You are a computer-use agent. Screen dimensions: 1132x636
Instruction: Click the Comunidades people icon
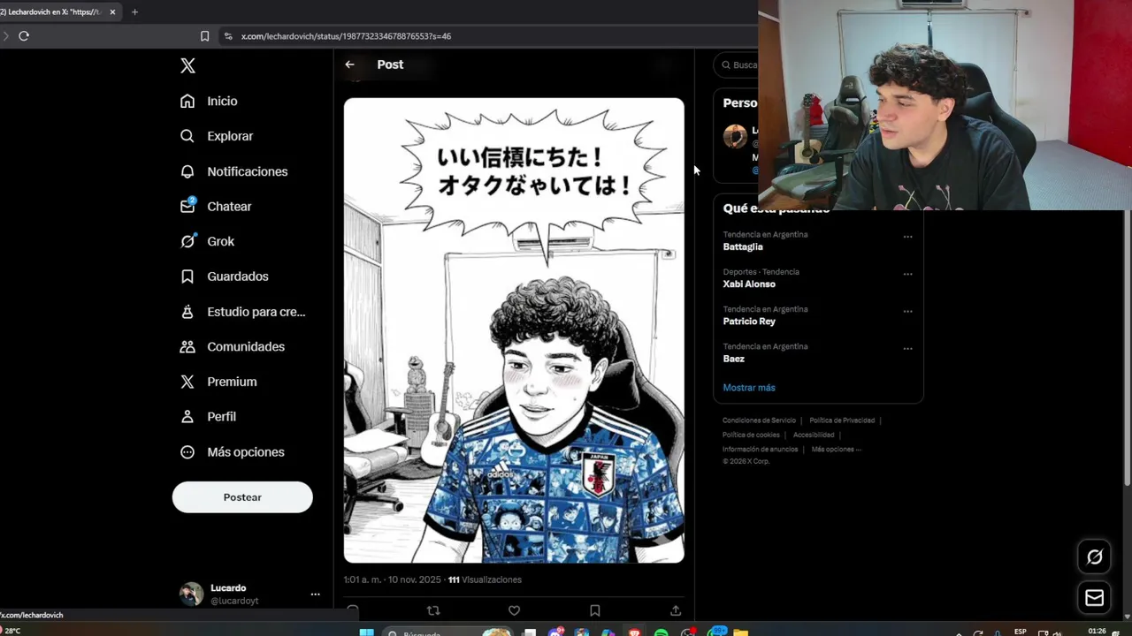tap(187, 346)
